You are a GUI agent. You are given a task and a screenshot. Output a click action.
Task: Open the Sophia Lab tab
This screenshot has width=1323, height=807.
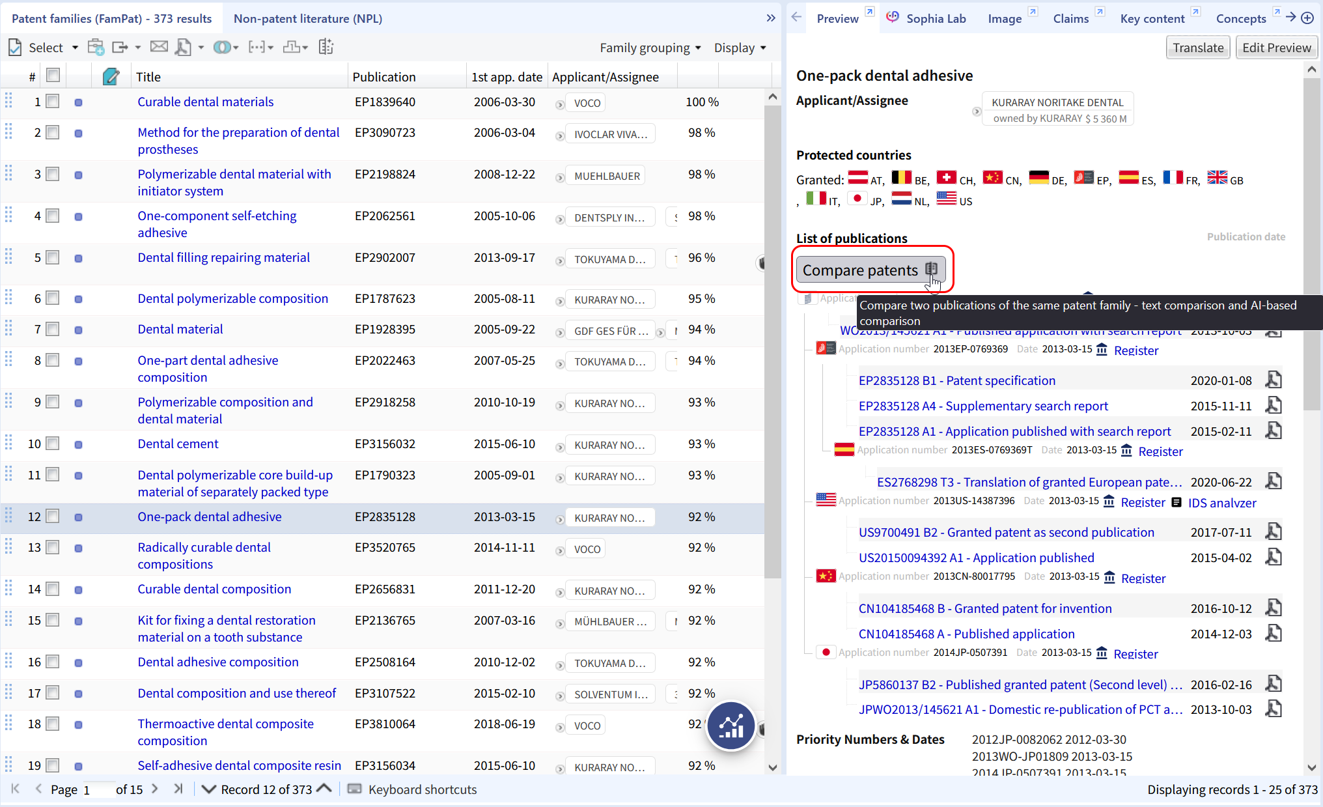coord(926,18)
